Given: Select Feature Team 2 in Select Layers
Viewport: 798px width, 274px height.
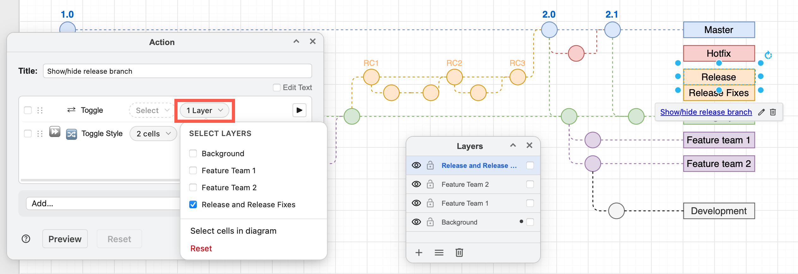Looking at the screenshot, I should 193,187.
